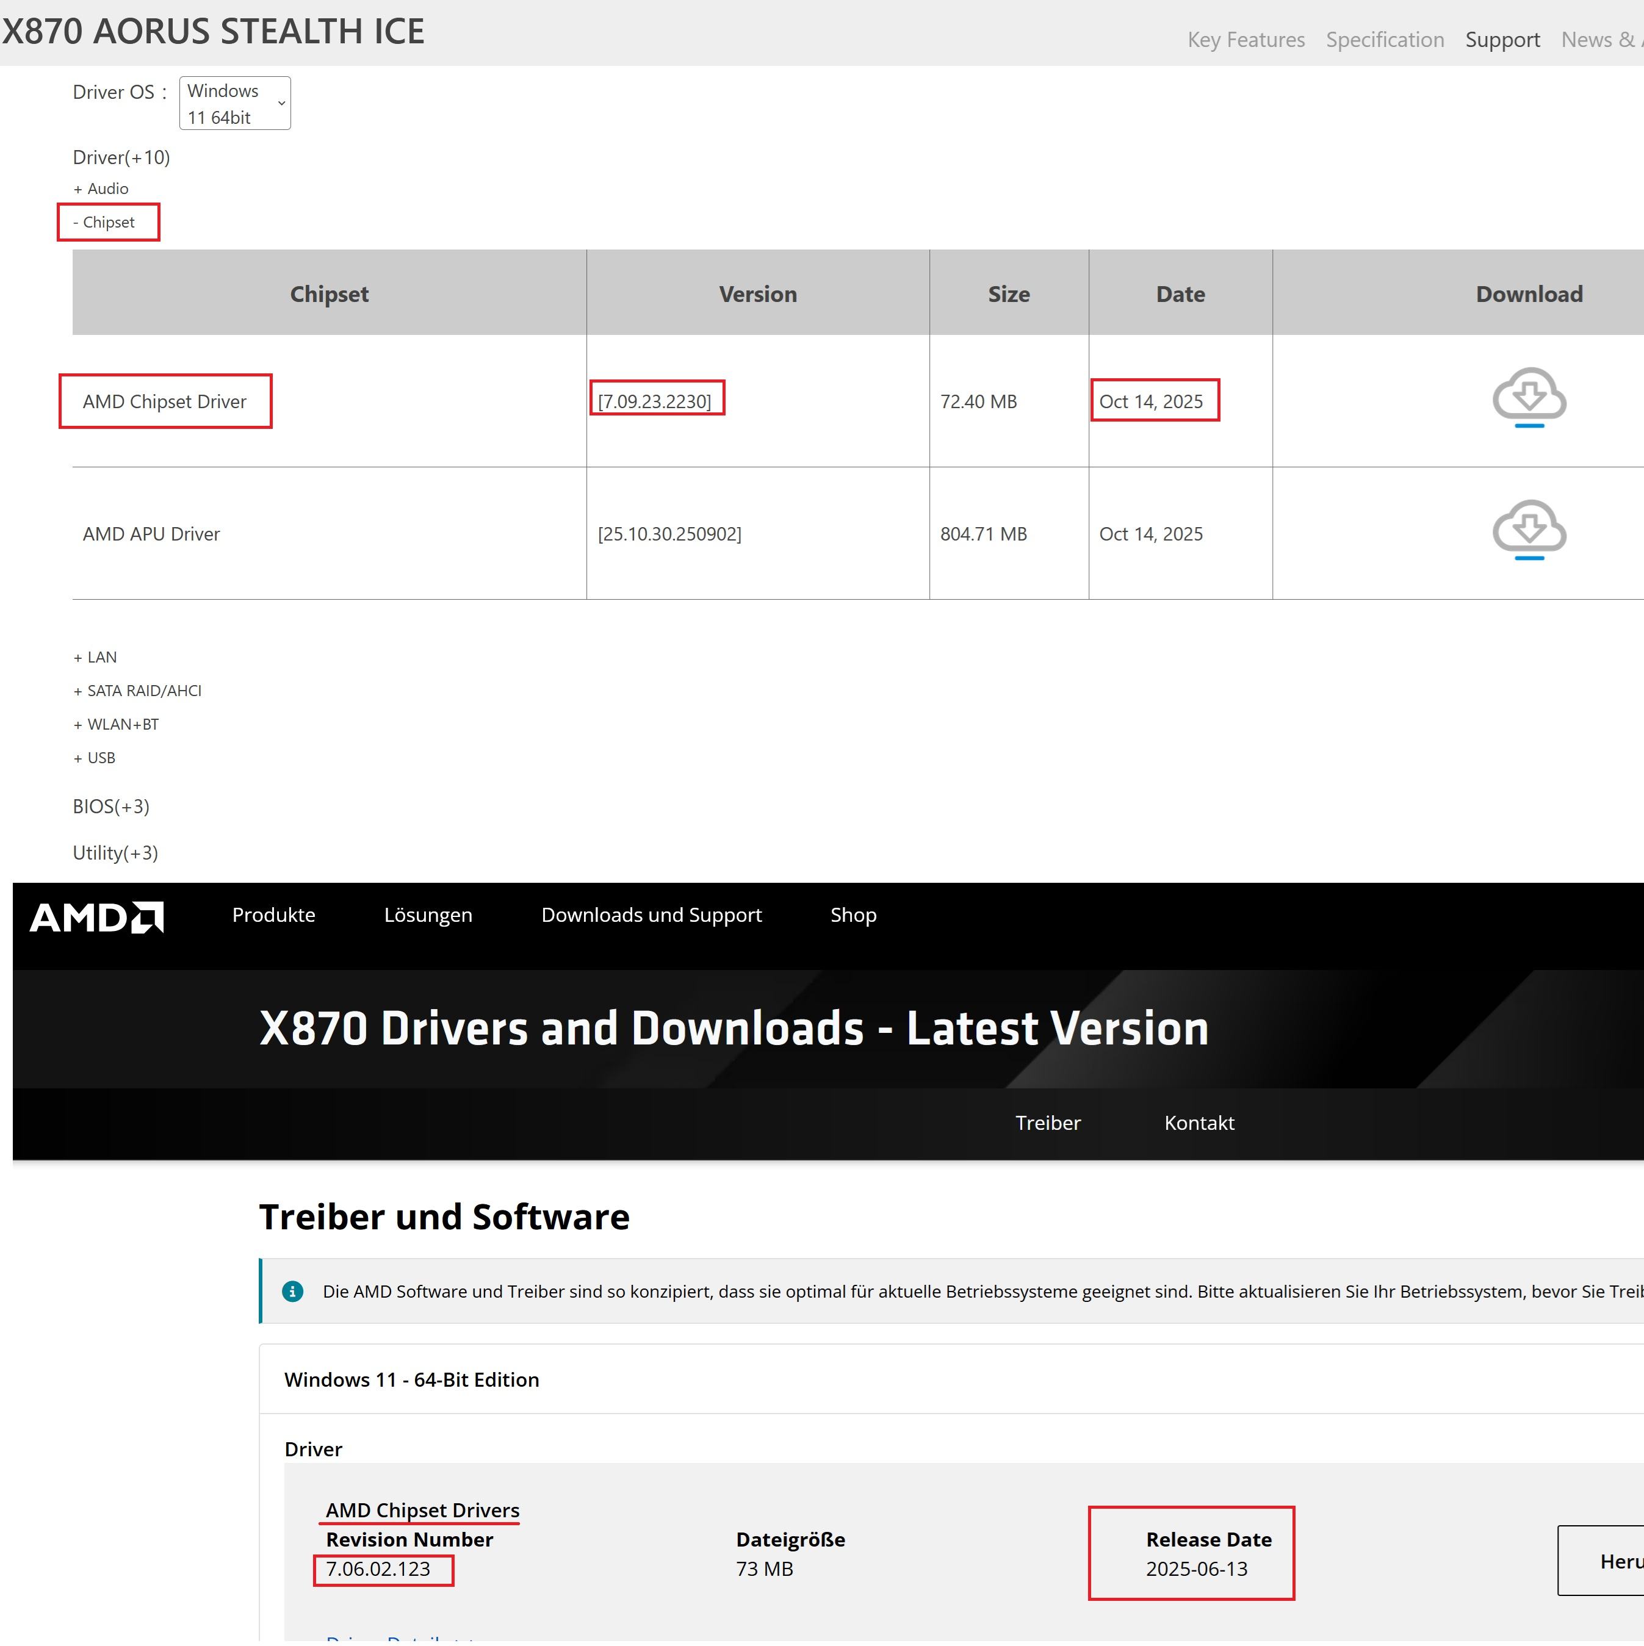
Task: Open the Produkte menu
Action: (273, 914)
